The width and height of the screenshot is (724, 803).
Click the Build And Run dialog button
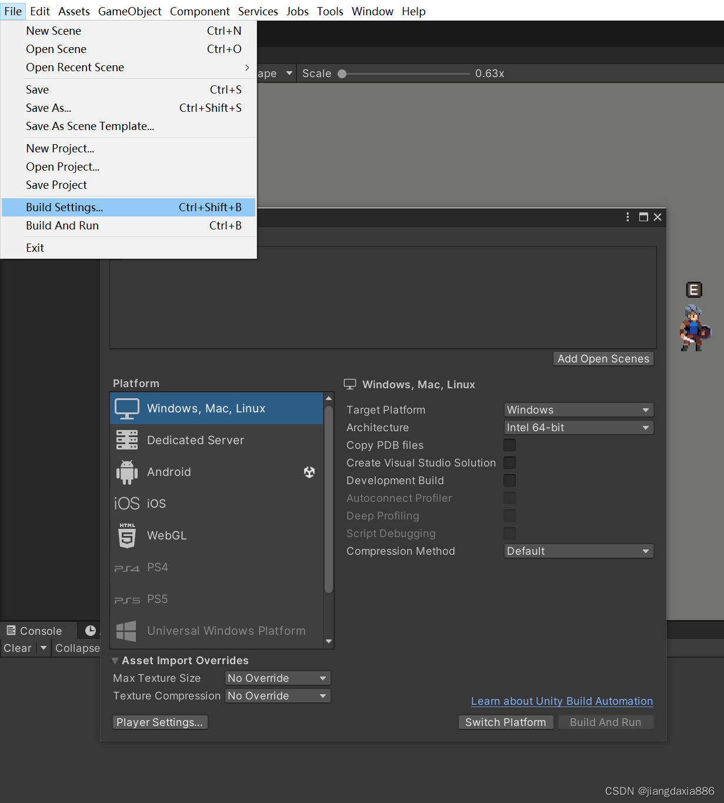pyautogui.click(x=606, y=722)
